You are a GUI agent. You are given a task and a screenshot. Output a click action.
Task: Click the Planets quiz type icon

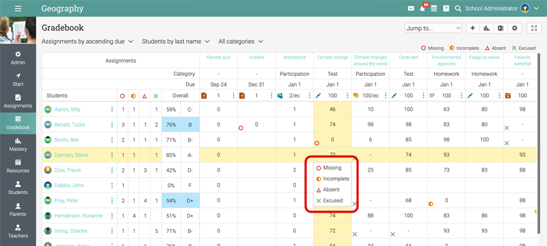204,96
